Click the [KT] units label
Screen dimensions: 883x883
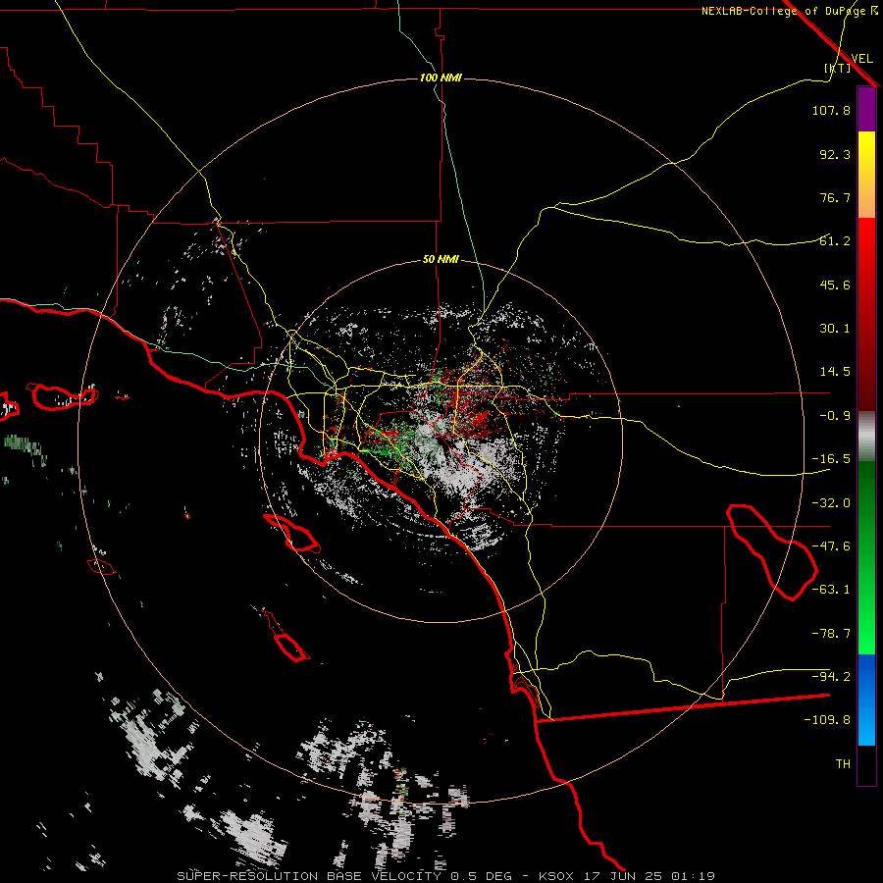pos(838,68)
